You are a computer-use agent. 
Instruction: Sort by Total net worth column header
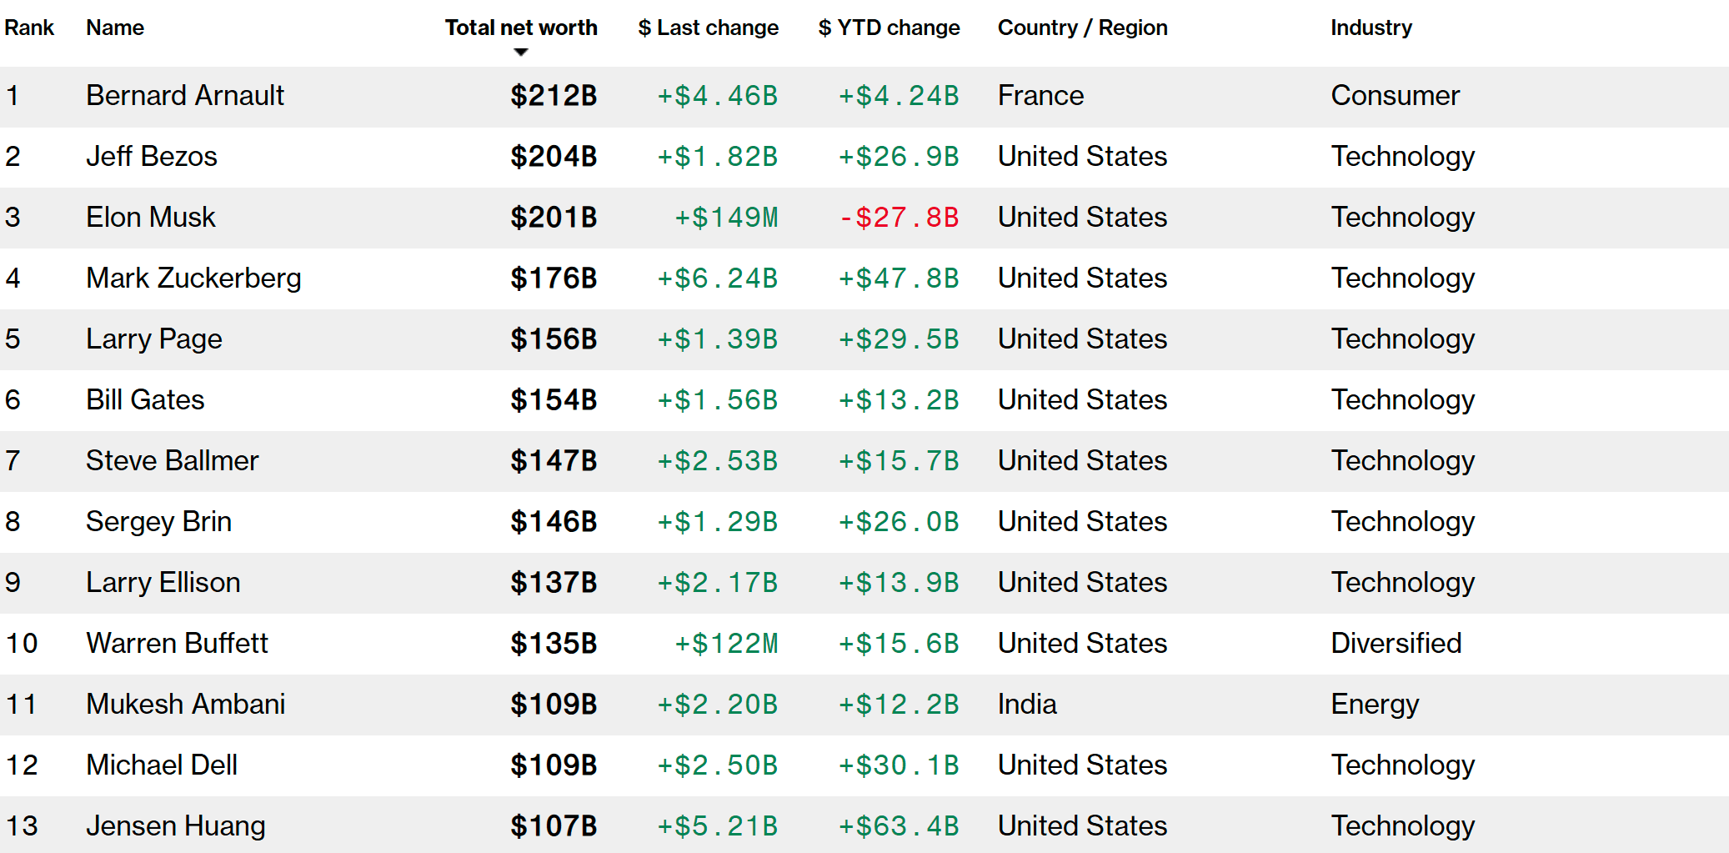(521, 28)
